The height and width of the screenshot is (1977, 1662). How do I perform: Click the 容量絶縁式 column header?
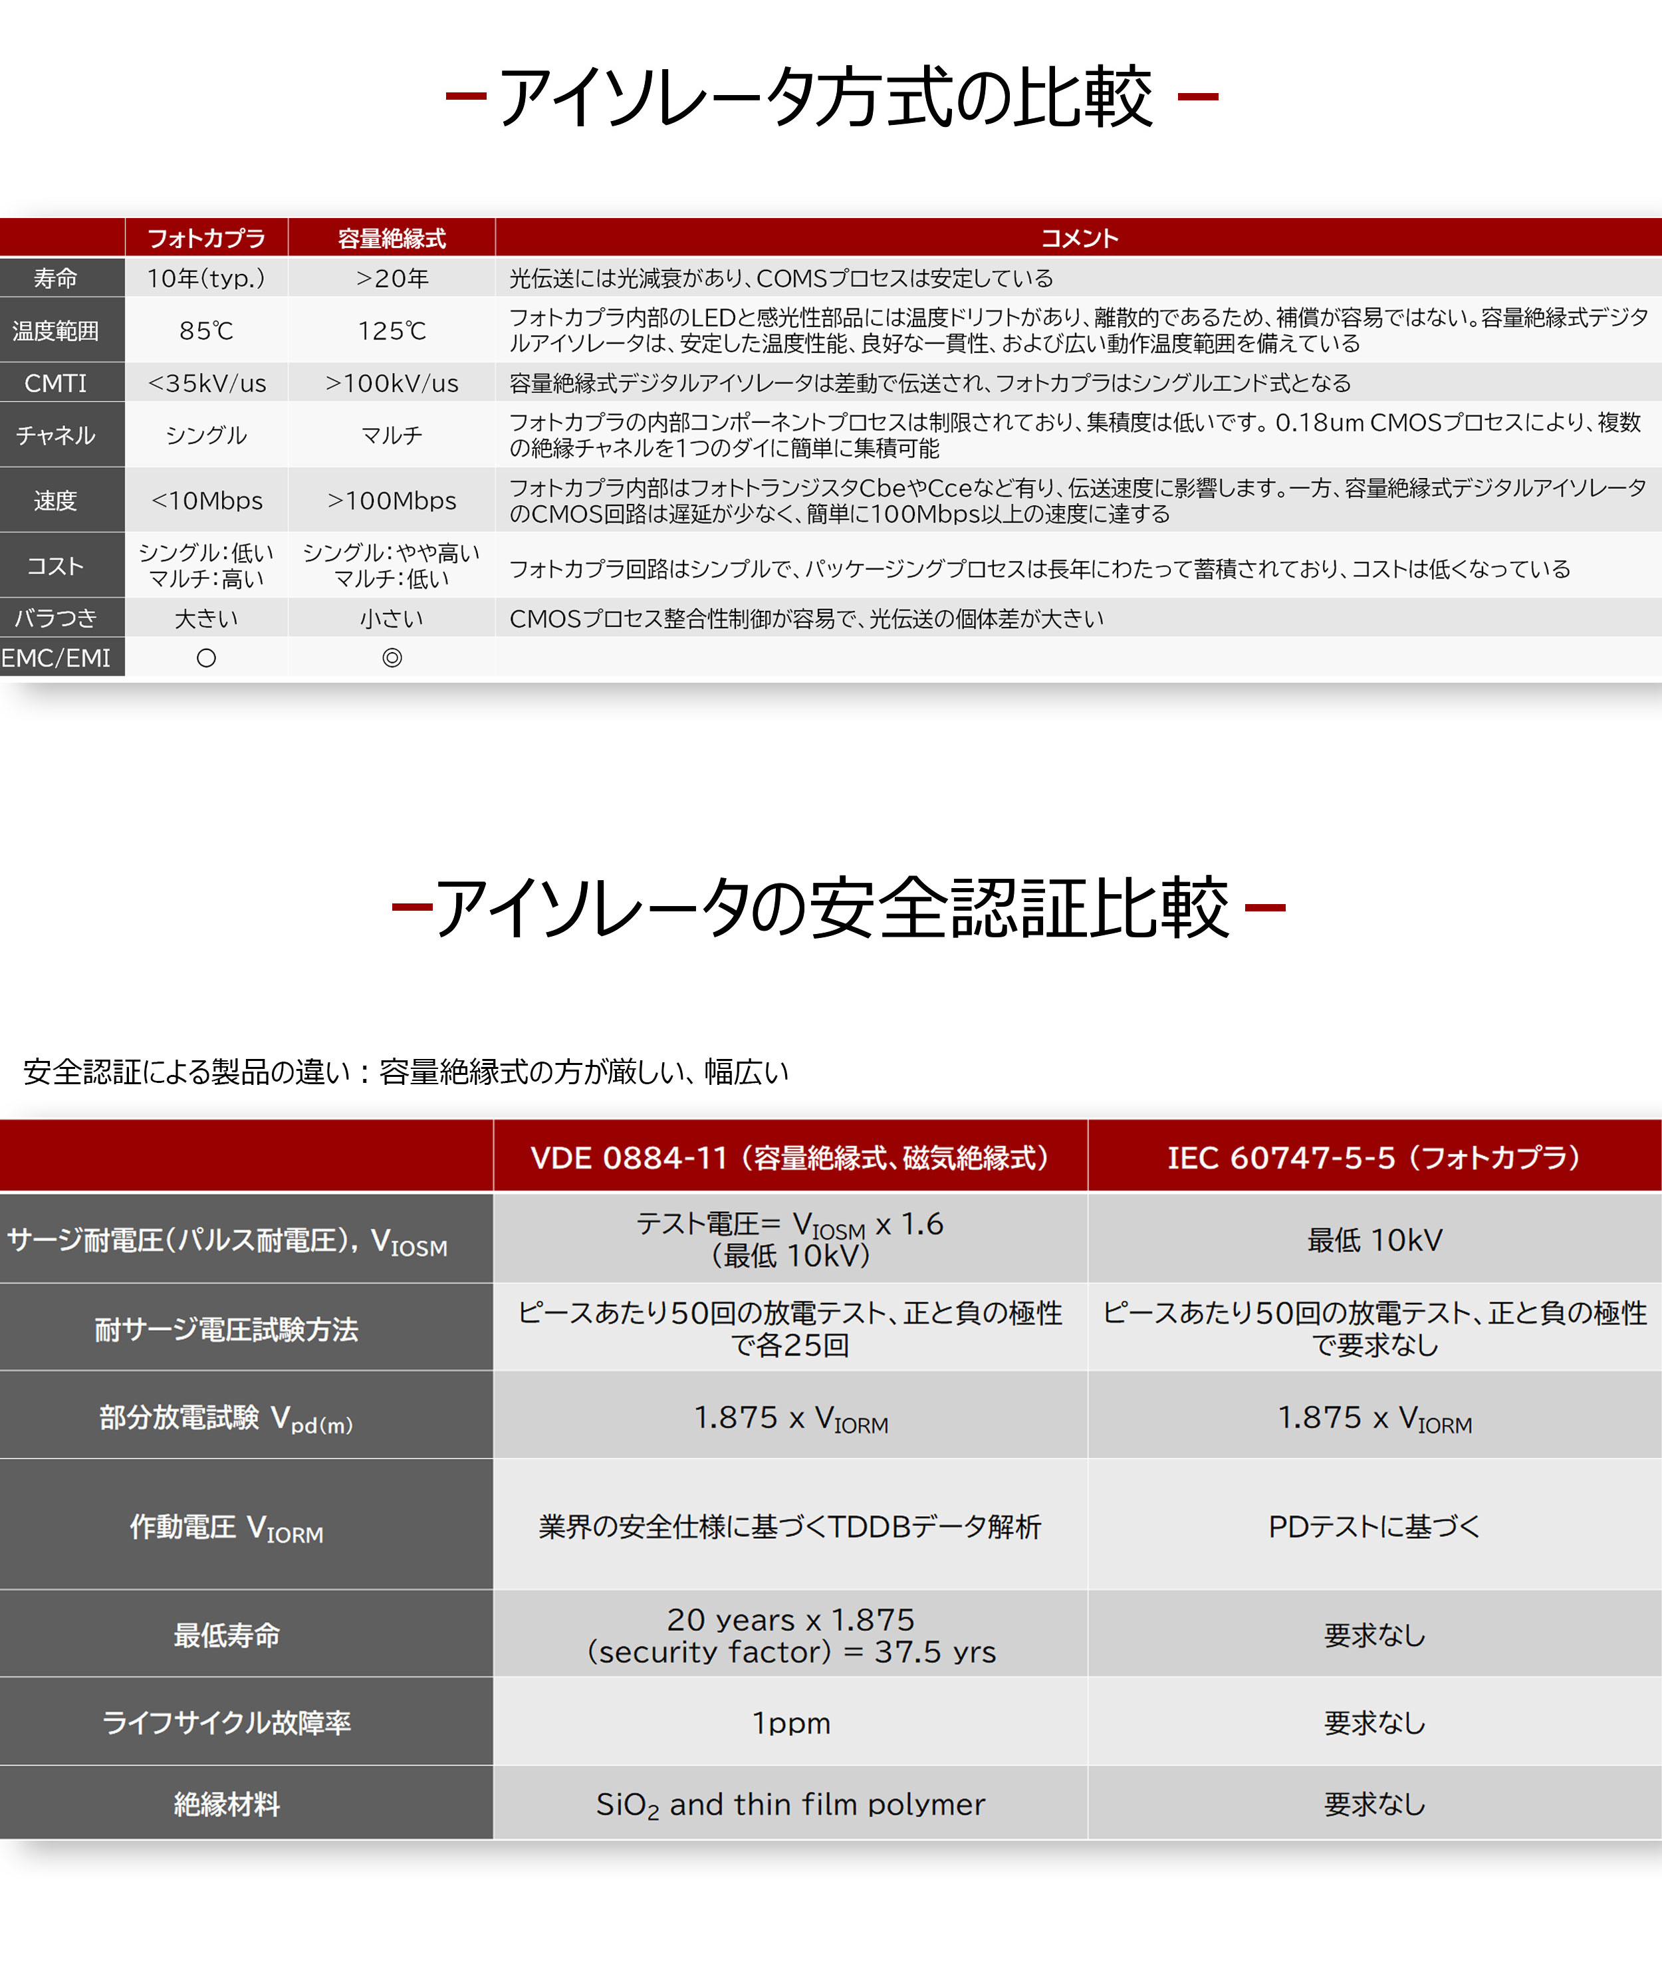[391, 238]
